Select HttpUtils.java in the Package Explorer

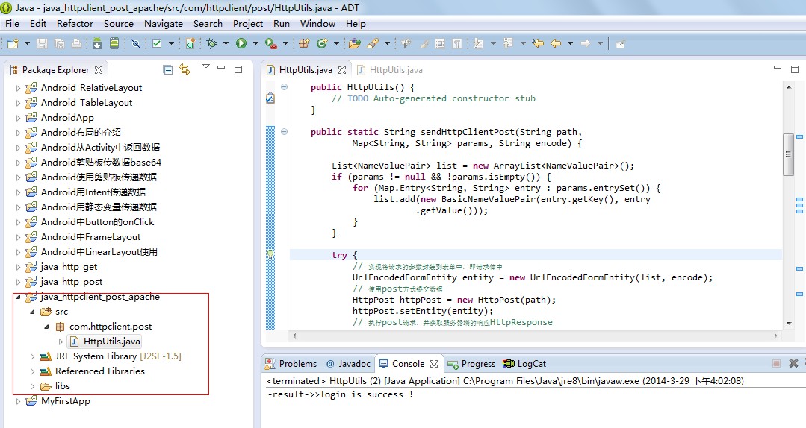click(105, 342)
